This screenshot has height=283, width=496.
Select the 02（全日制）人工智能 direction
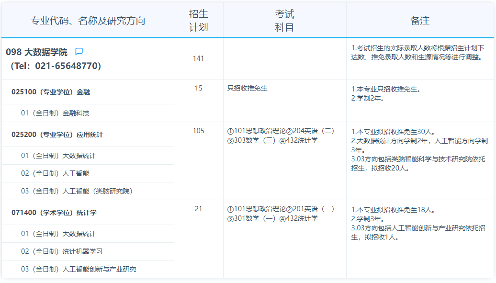click(55, 173)
